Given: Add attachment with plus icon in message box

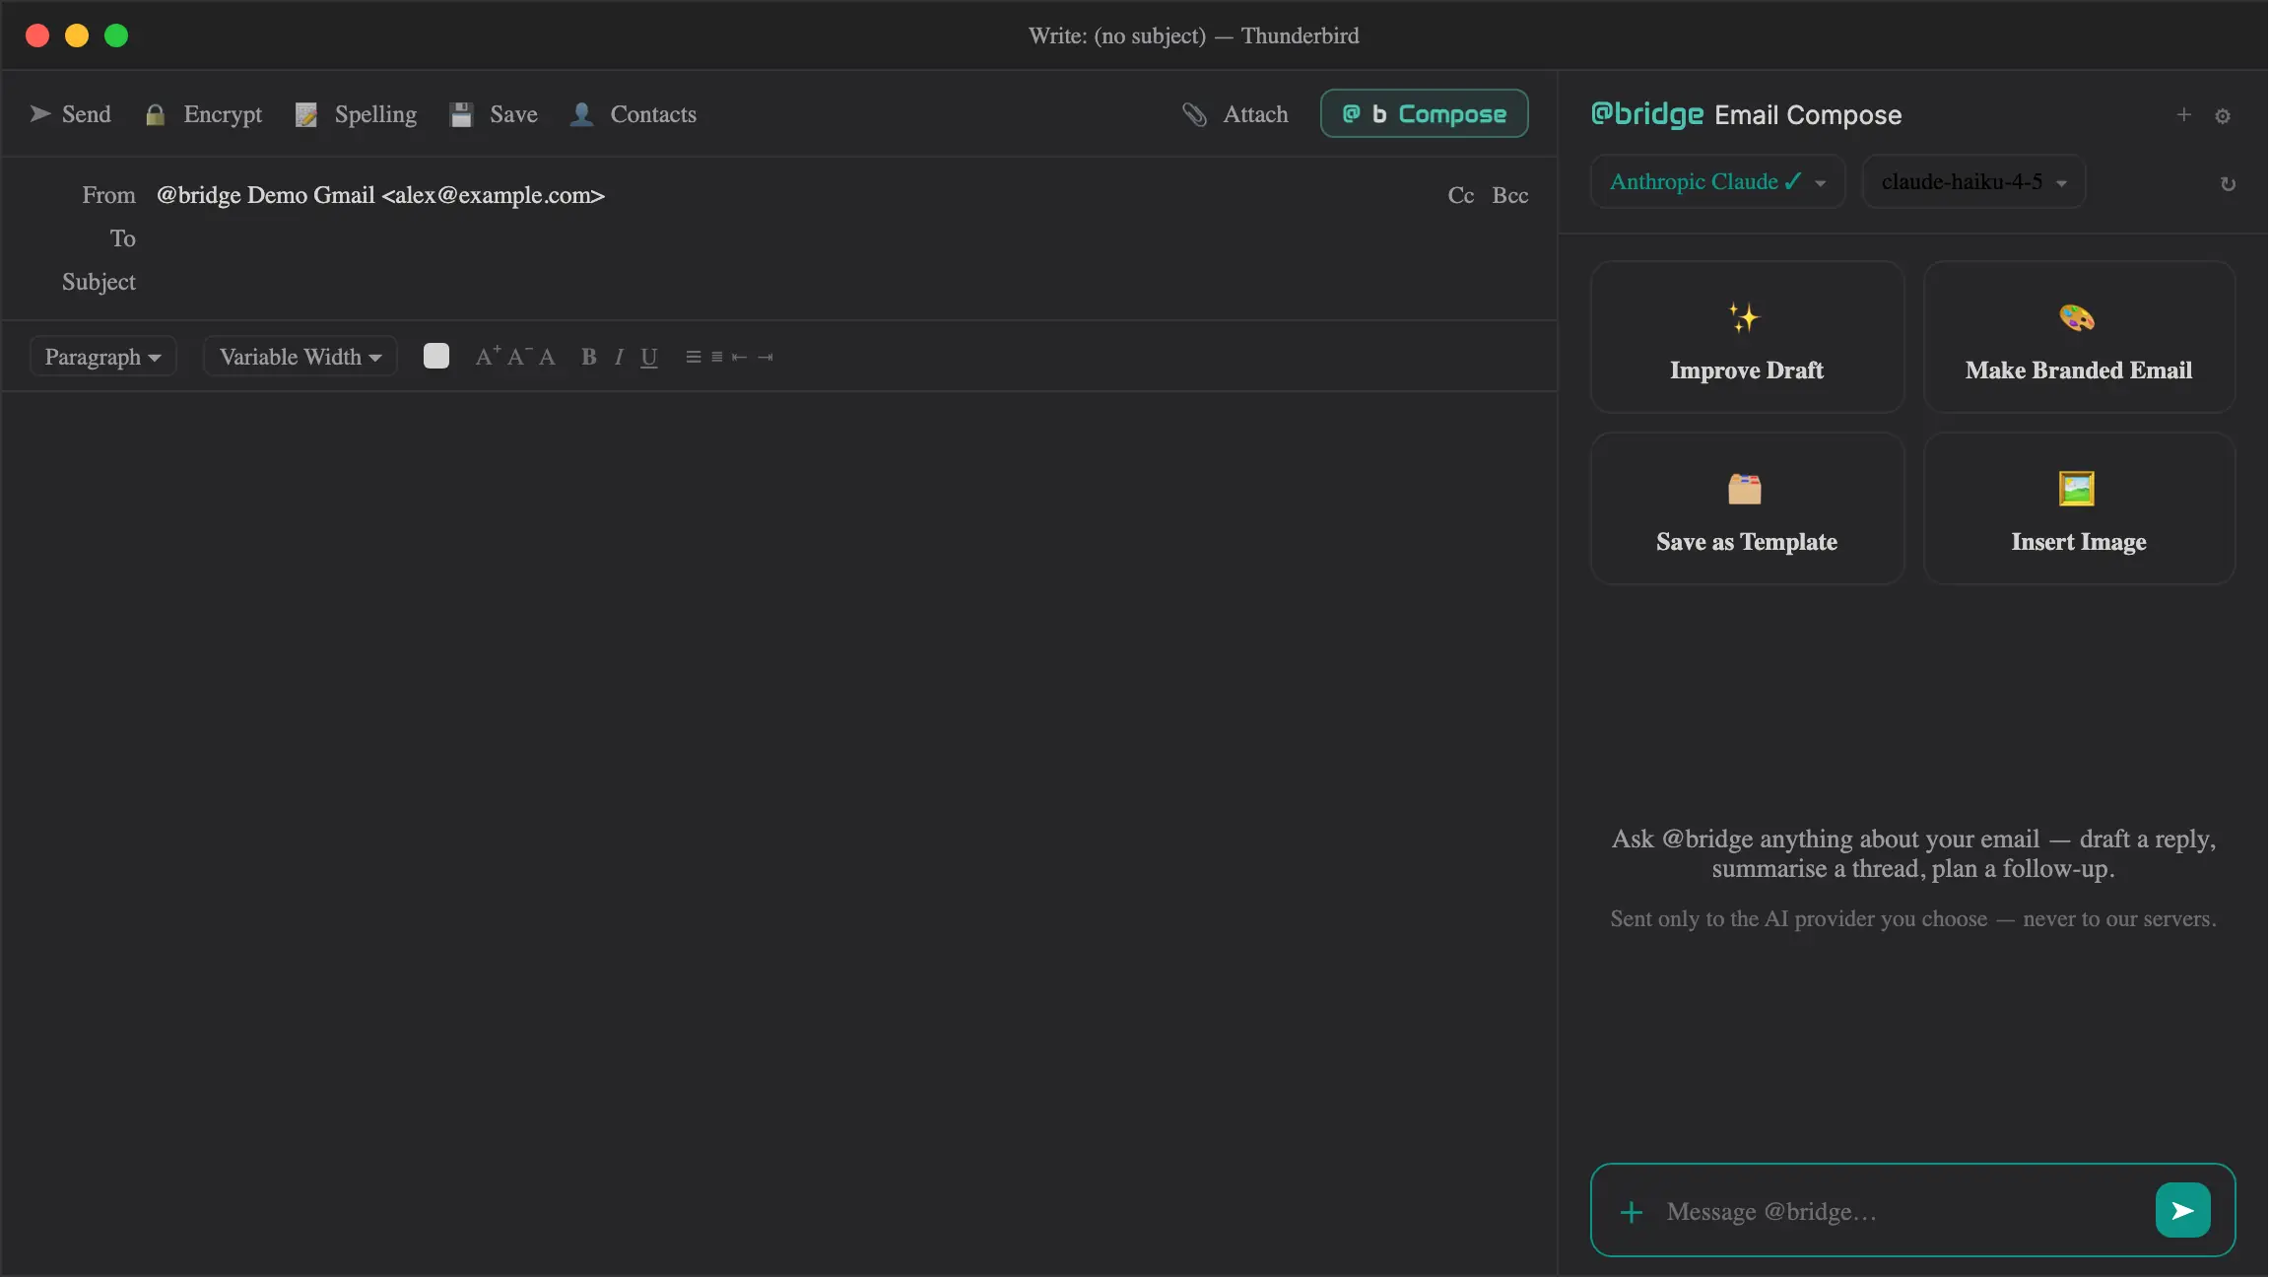Looking at the screenshot, I should (x=1632, y=1212).
